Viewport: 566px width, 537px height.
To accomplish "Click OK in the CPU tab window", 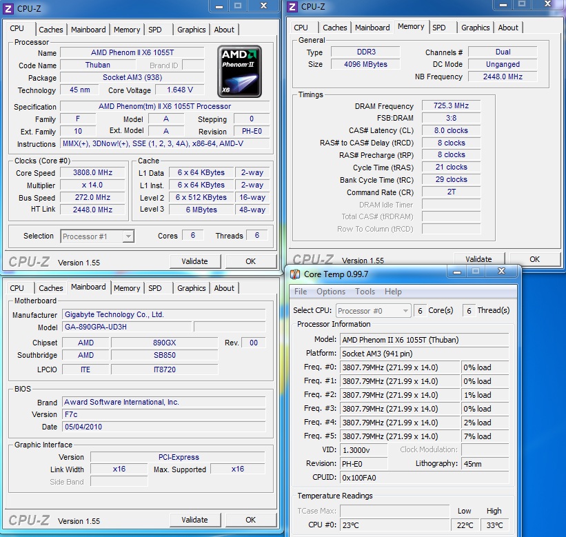I will (x=250, y=261).
